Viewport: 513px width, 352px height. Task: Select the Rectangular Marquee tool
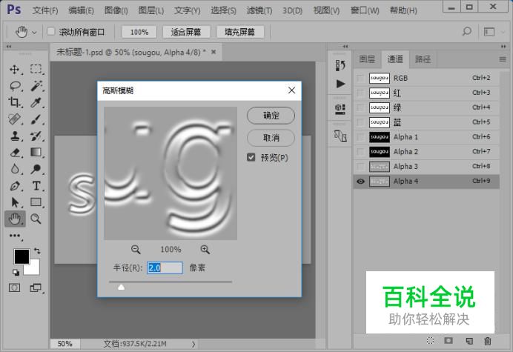tap(36, 69)
